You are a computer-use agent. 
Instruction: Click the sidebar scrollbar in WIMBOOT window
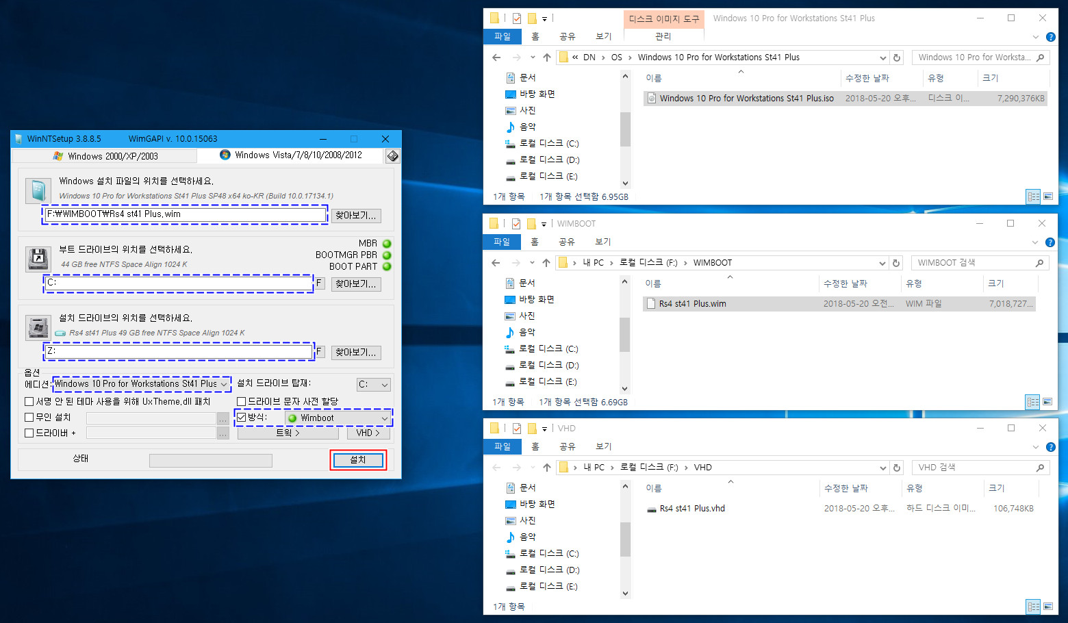point(624,335)
